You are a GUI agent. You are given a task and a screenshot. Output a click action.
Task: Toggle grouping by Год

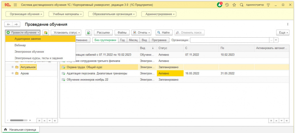pos(122,40)
